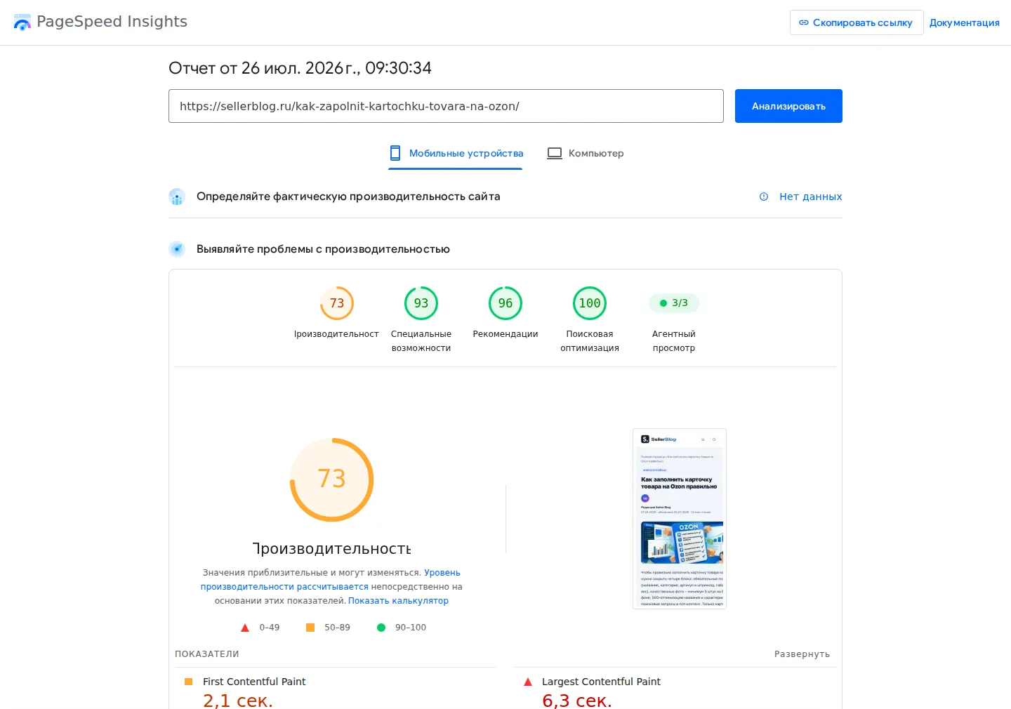
Task: Focus the URL input field
Action: click(446, 106)
